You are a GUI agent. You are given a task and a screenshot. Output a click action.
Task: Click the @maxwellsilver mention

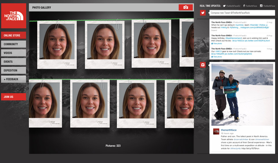pyautogui.click(x=262, y=140)
